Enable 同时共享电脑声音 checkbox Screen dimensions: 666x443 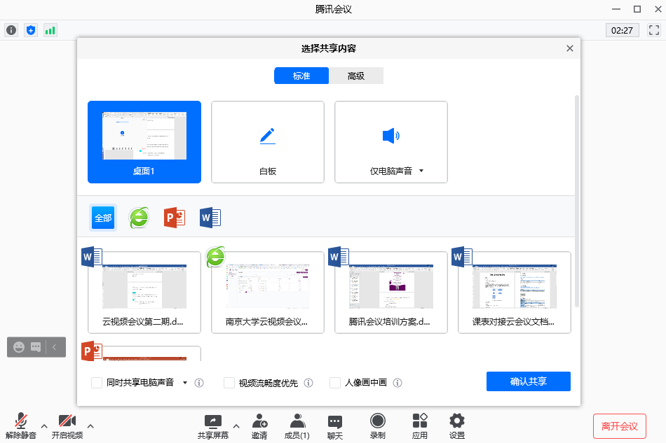[97, 383]
